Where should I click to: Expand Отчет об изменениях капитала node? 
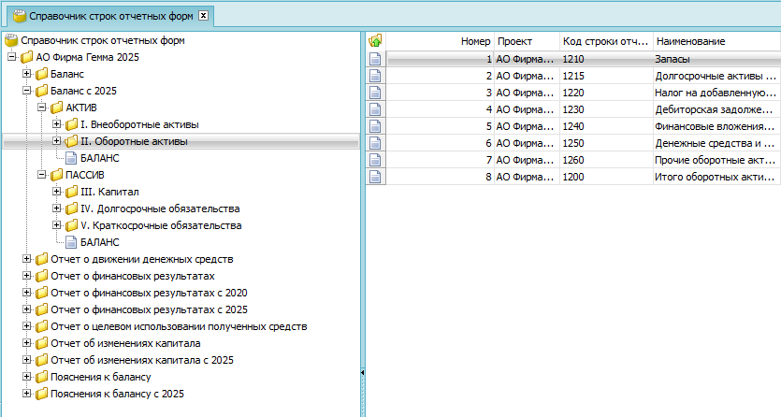[x=26, y=343]
